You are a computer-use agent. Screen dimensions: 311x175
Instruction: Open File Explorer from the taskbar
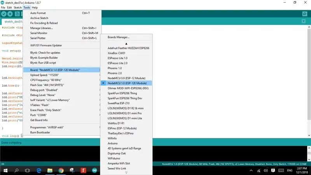[50, 170]
